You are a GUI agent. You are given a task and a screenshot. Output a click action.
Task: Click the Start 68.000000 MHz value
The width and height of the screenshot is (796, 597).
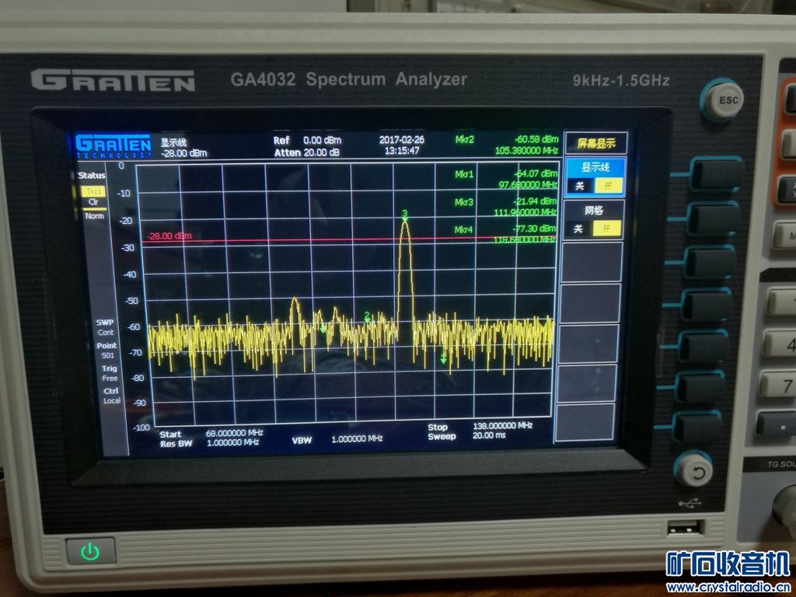[211, 434]
